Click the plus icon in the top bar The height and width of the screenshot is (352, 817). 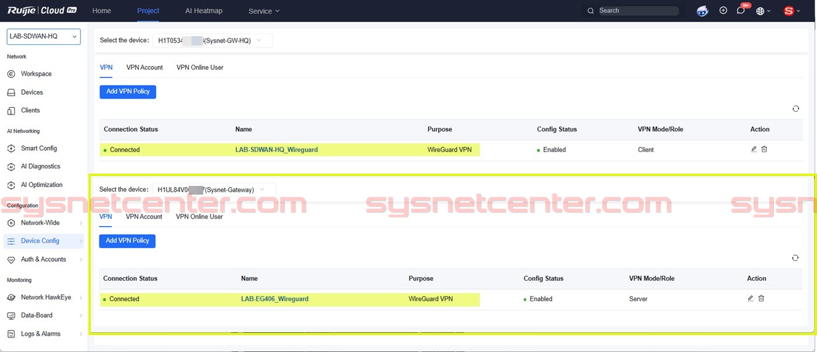[x=723, y=10]
